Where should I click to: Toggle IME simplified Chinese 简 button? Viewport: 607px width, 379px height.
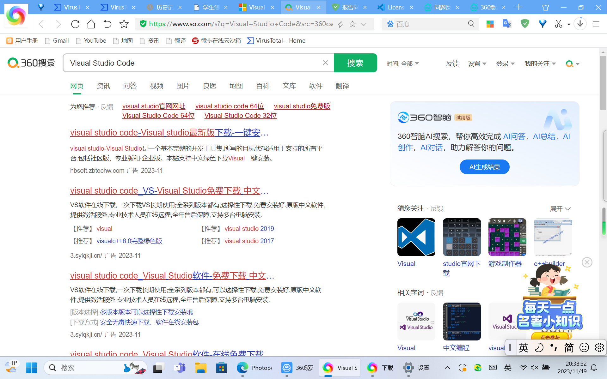(x=569, y=348)
